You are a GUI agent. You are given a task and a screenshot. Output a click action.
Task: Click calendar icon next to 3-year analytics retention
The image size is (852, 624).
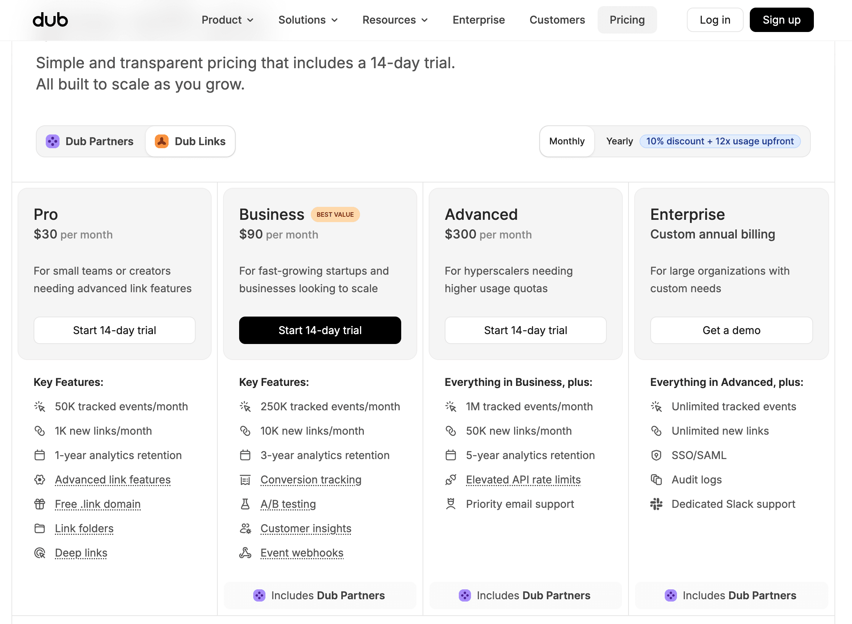tap(245, 455)
